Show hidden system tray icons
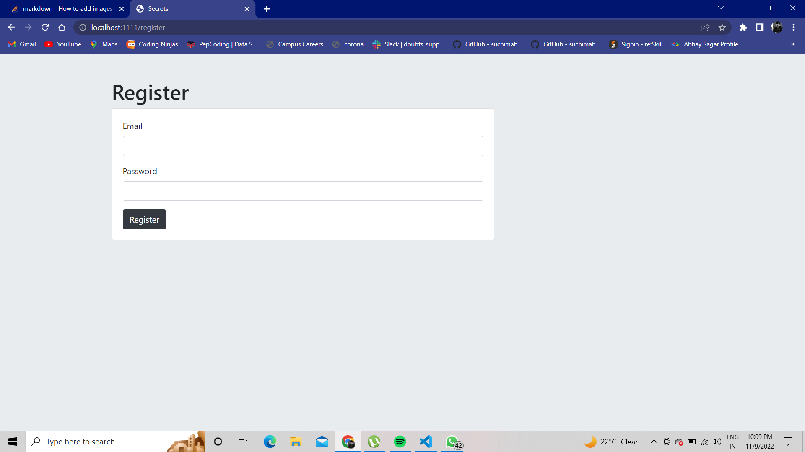 (654, 442)
